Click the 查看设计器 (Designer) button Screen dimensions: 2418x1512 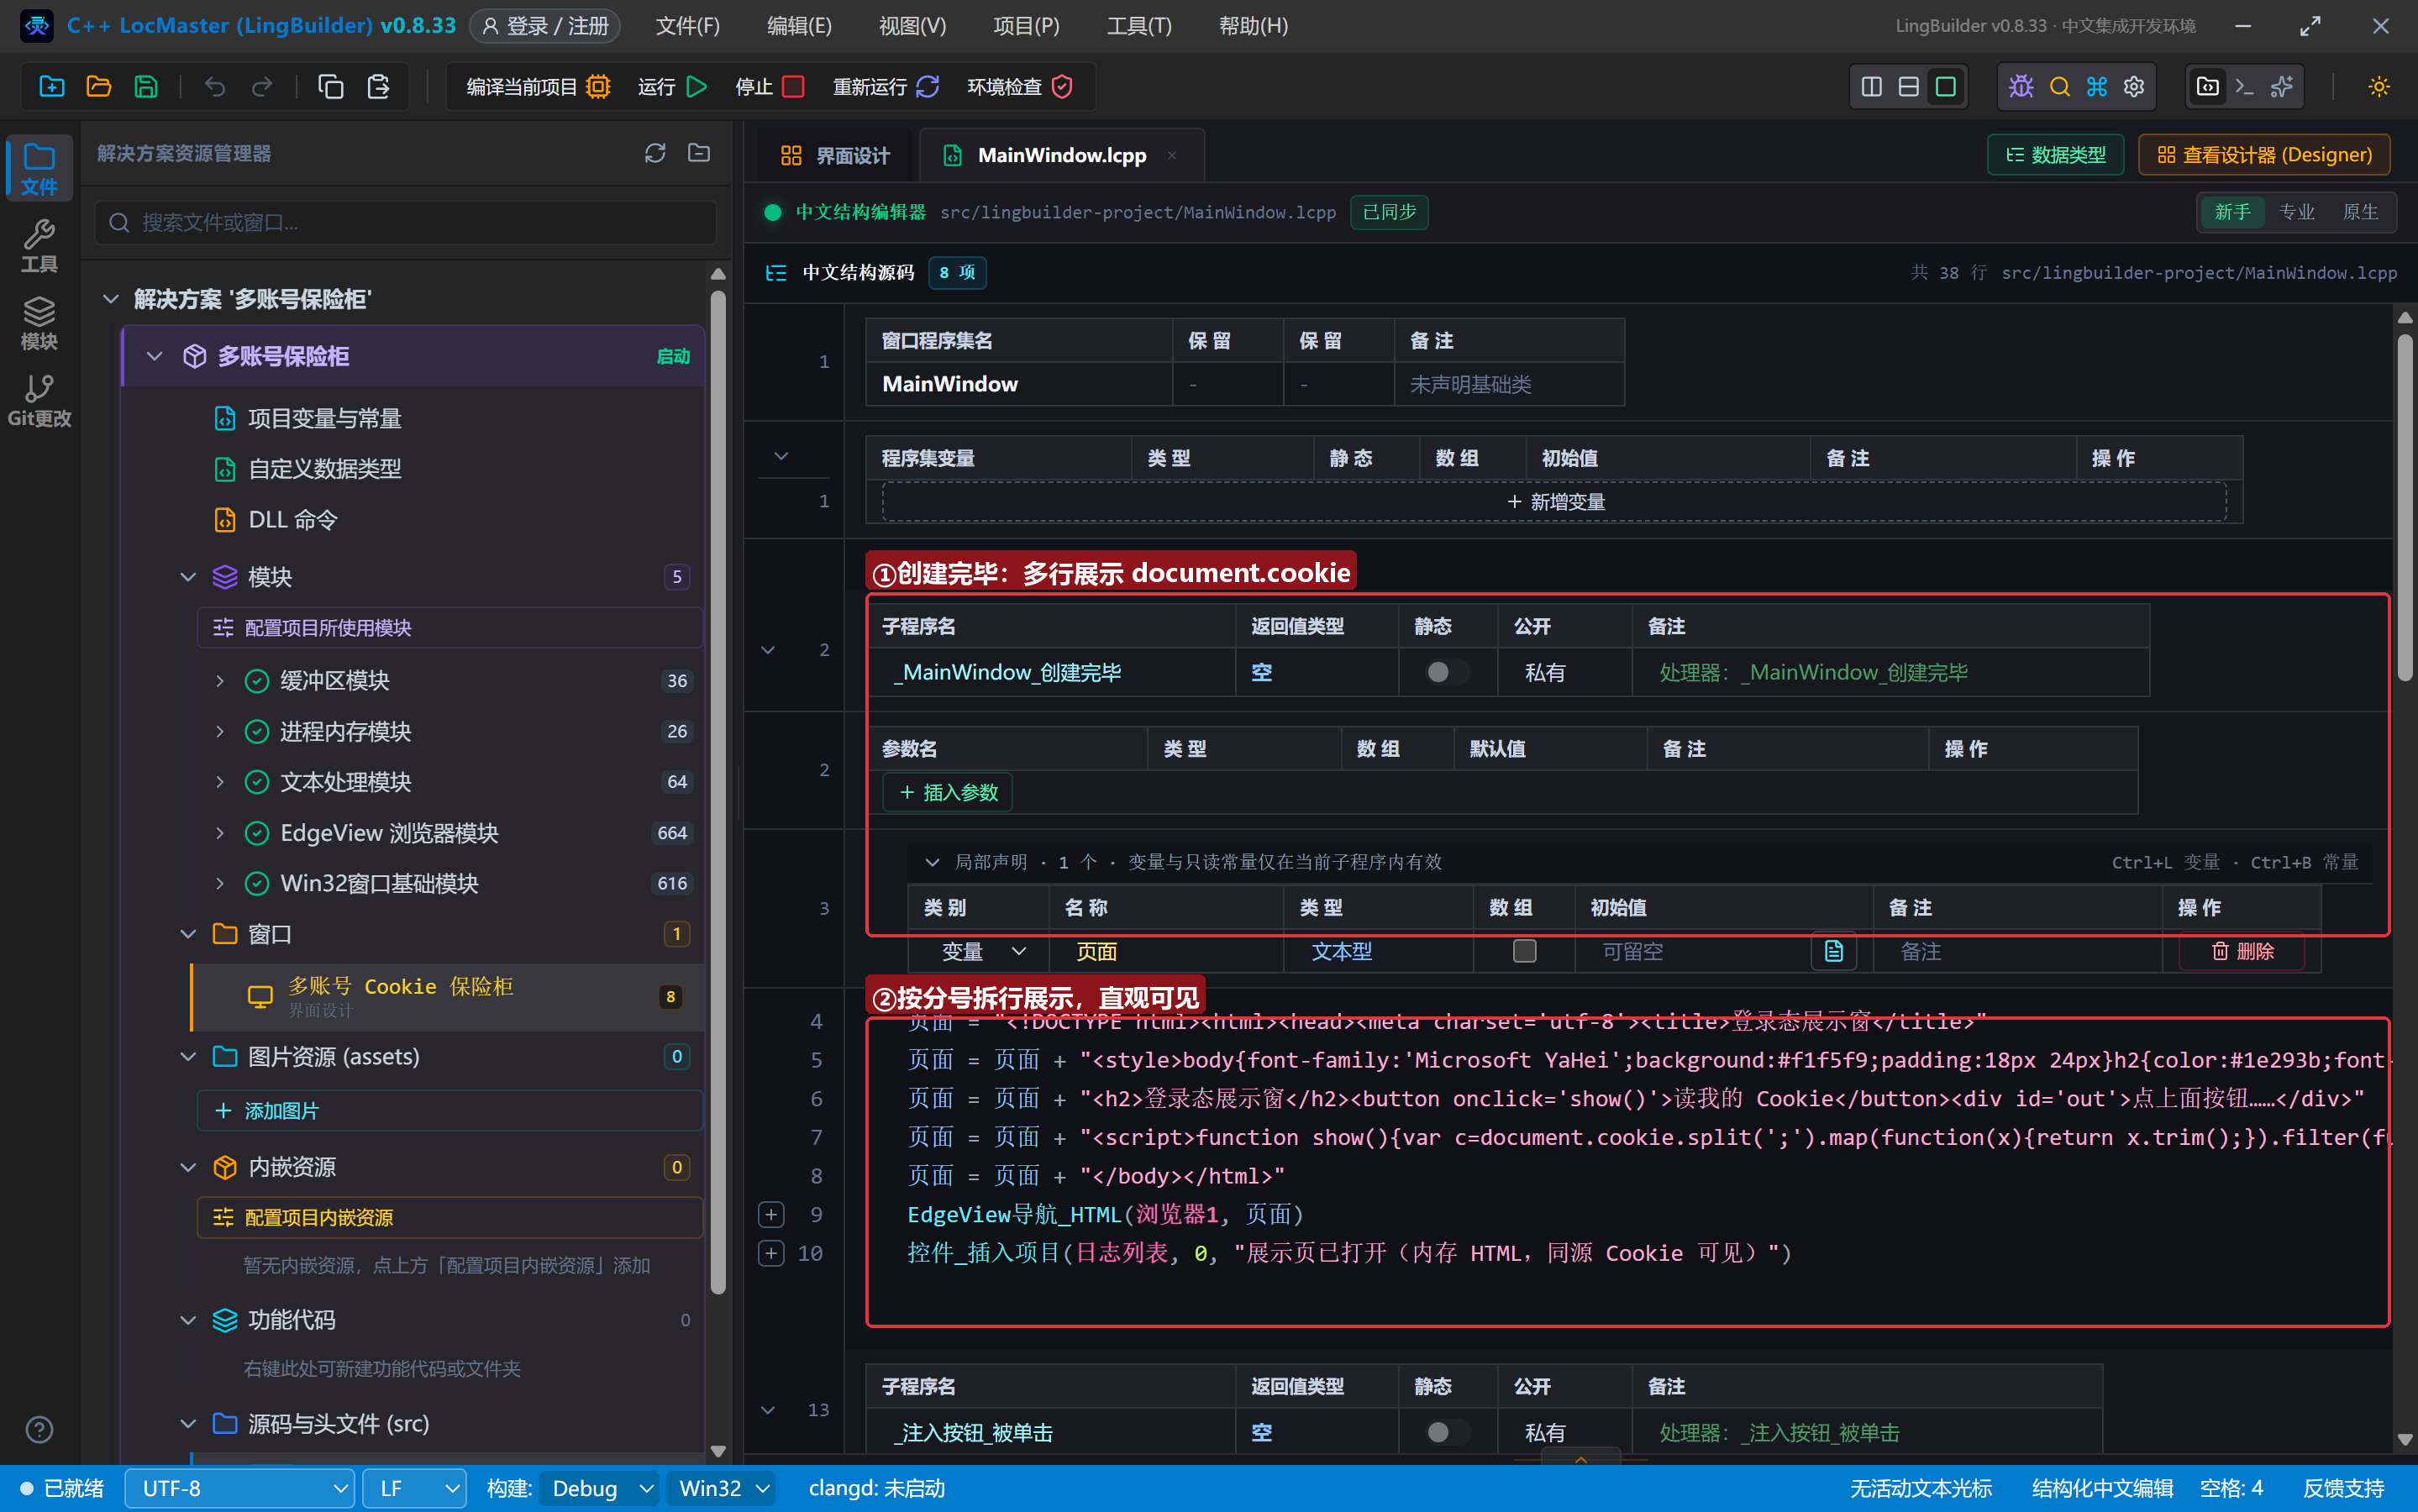click(2264, 155)
